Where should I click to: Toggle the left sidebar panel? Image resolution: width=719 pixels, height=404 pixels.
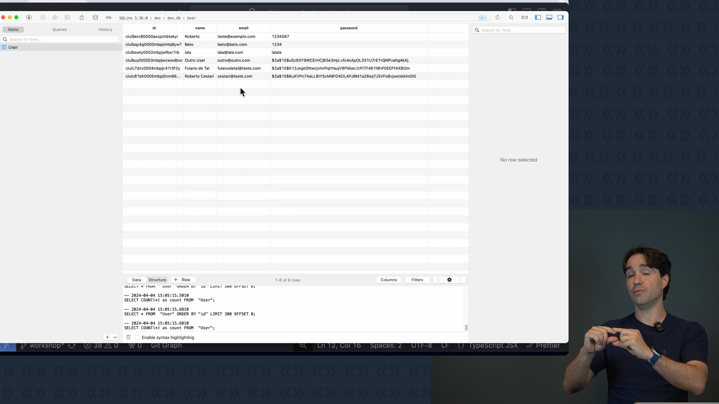538,18
